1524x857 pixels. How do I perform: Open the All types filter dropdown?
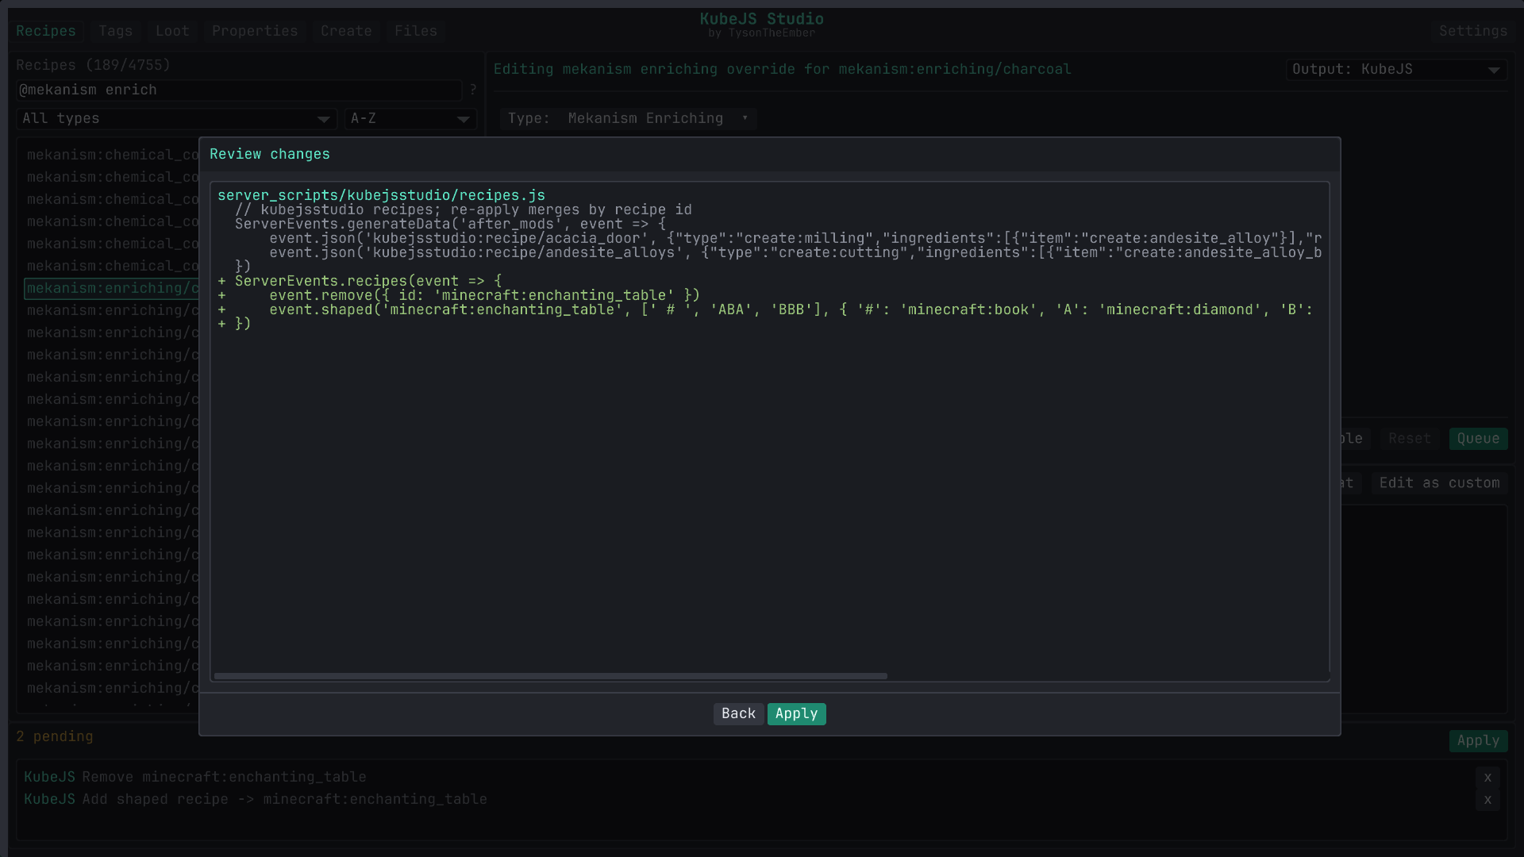177,119
